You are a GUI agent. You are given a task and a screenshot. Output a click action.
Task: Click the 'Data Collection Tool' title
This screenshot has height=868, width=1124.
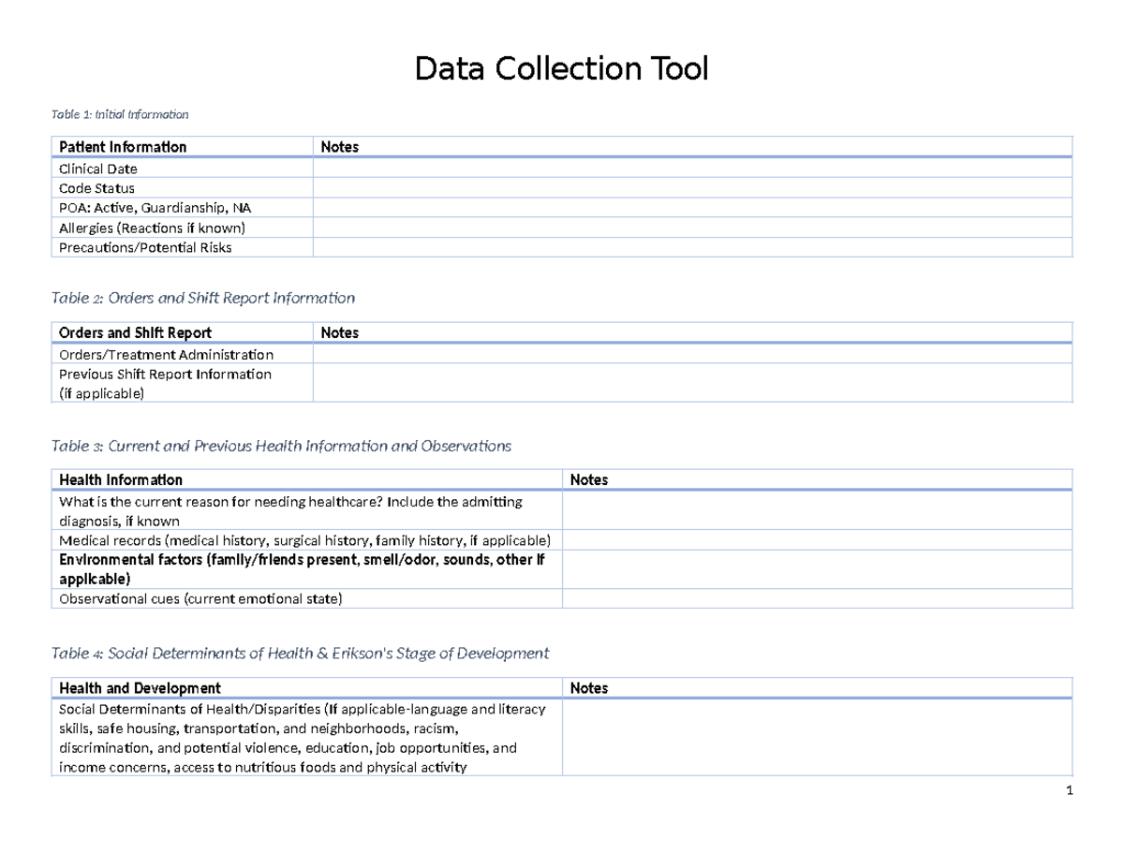[x=562, y=69]
